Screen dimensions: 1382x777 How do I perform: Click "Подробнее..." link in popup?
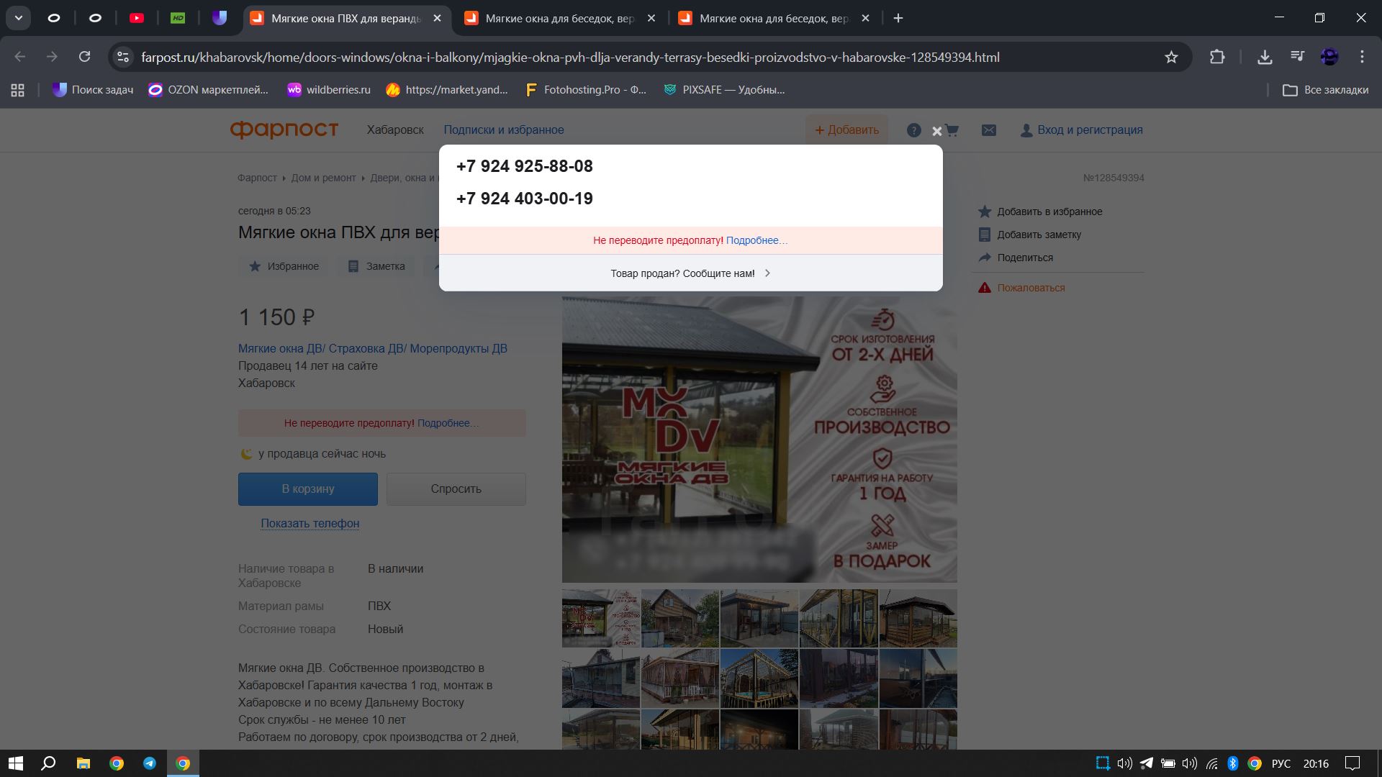(757, 240)
